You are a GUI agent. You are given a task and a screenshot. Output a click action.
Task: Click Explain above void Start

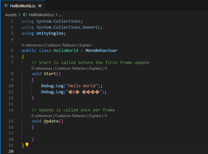(x=95, y=68)
